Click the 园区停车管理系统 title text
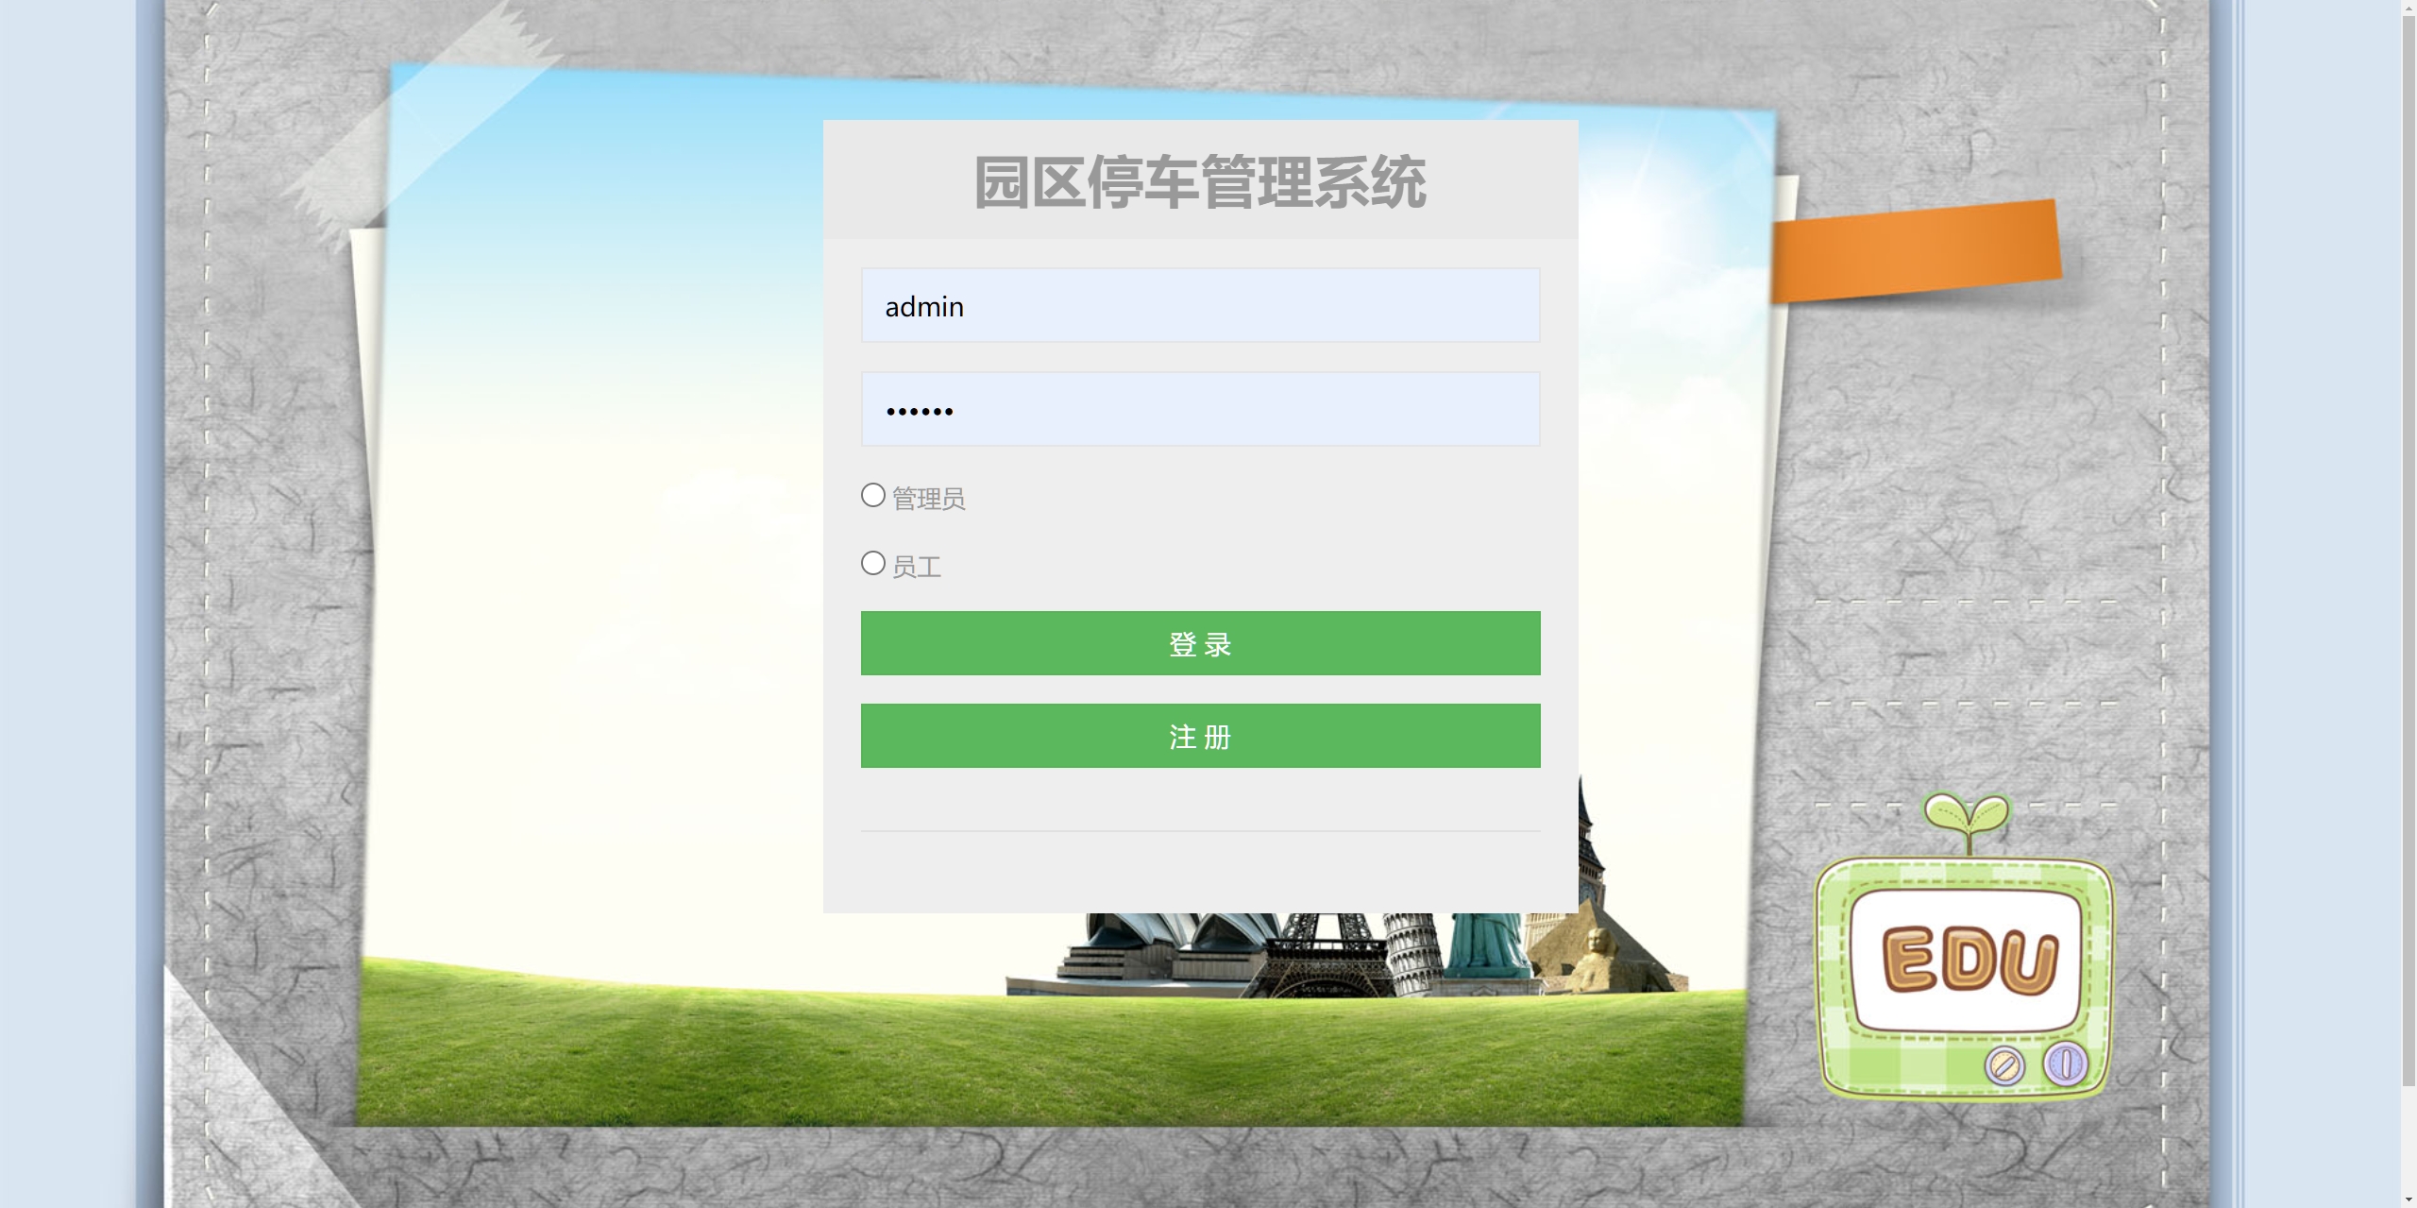2417x1208 pixels. tap(1200, 182)
